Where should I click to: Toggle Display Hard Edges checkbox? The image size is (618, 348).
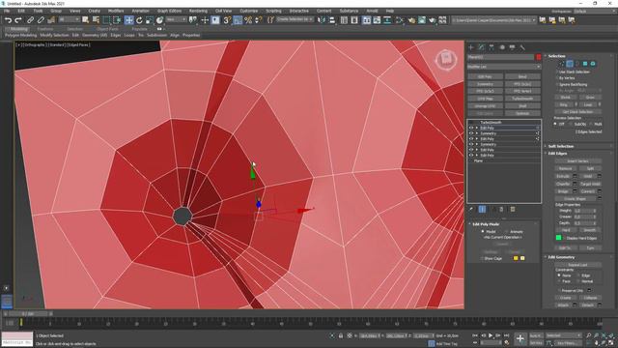coord(564,238)
